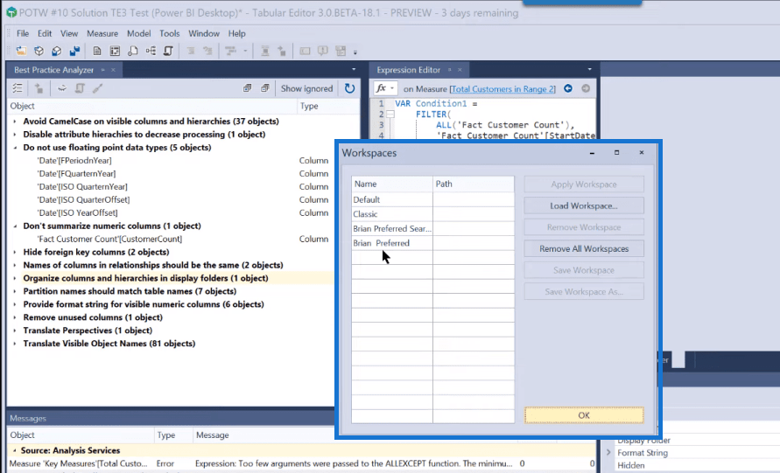The height and width of the screenshot is (473, 780).
Task: Open the View menu
Action: (x=69, y=33)
